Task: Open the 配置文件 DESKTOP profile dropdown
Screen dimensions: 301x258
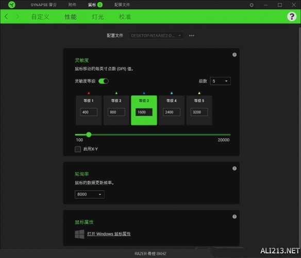Action: tap(156, 36)
